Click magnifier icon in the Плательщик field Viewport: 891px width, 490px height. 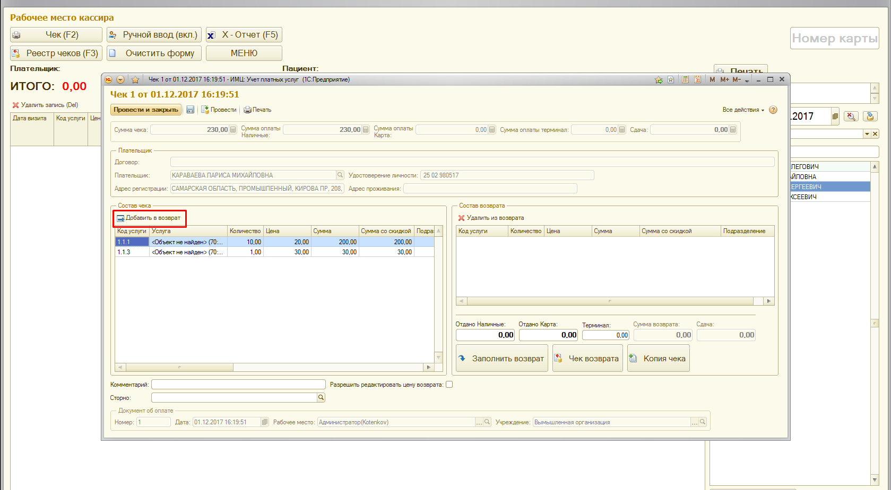340,175
